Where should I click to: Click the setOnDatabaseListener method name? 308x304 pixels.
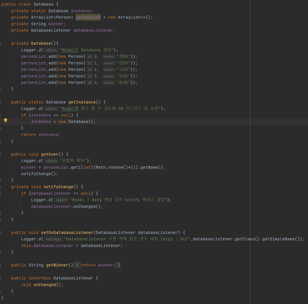pyautogui.click(x=67, y=233)
